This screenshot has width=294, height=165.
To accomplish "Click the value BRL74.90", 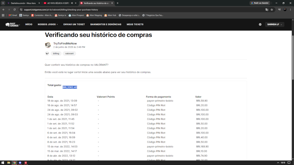I will click(x=202, y=155).
